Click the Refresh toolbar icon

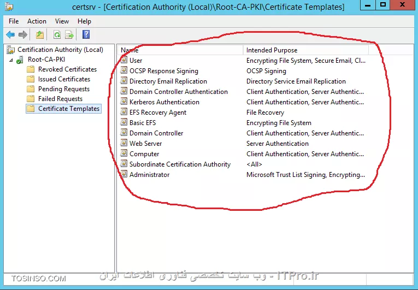point(57,34)
